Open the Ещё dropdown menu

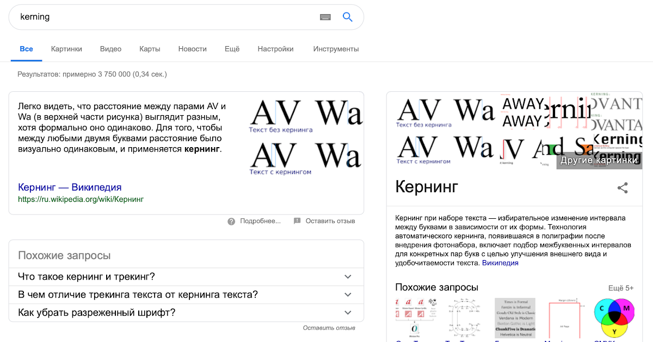[x=232, y=49]
